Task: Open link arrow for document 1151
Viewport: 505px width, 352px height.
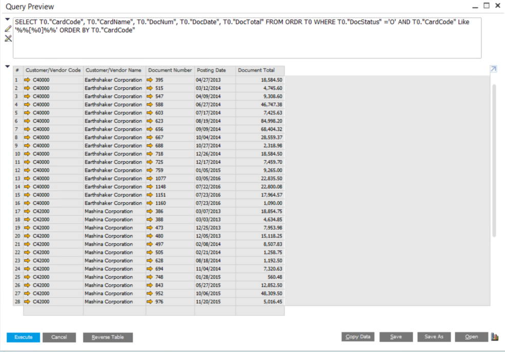Action: click(x=149, y=195)
